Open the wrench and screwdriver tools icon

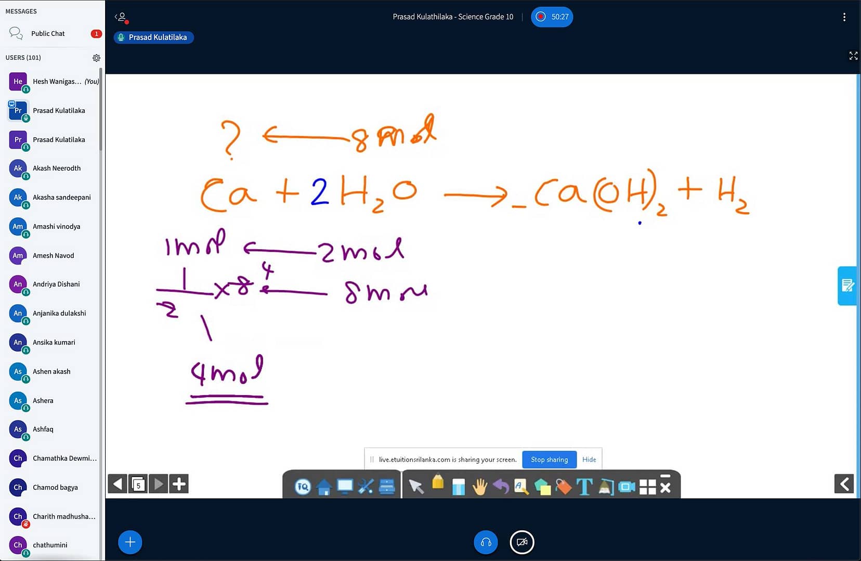366,487
